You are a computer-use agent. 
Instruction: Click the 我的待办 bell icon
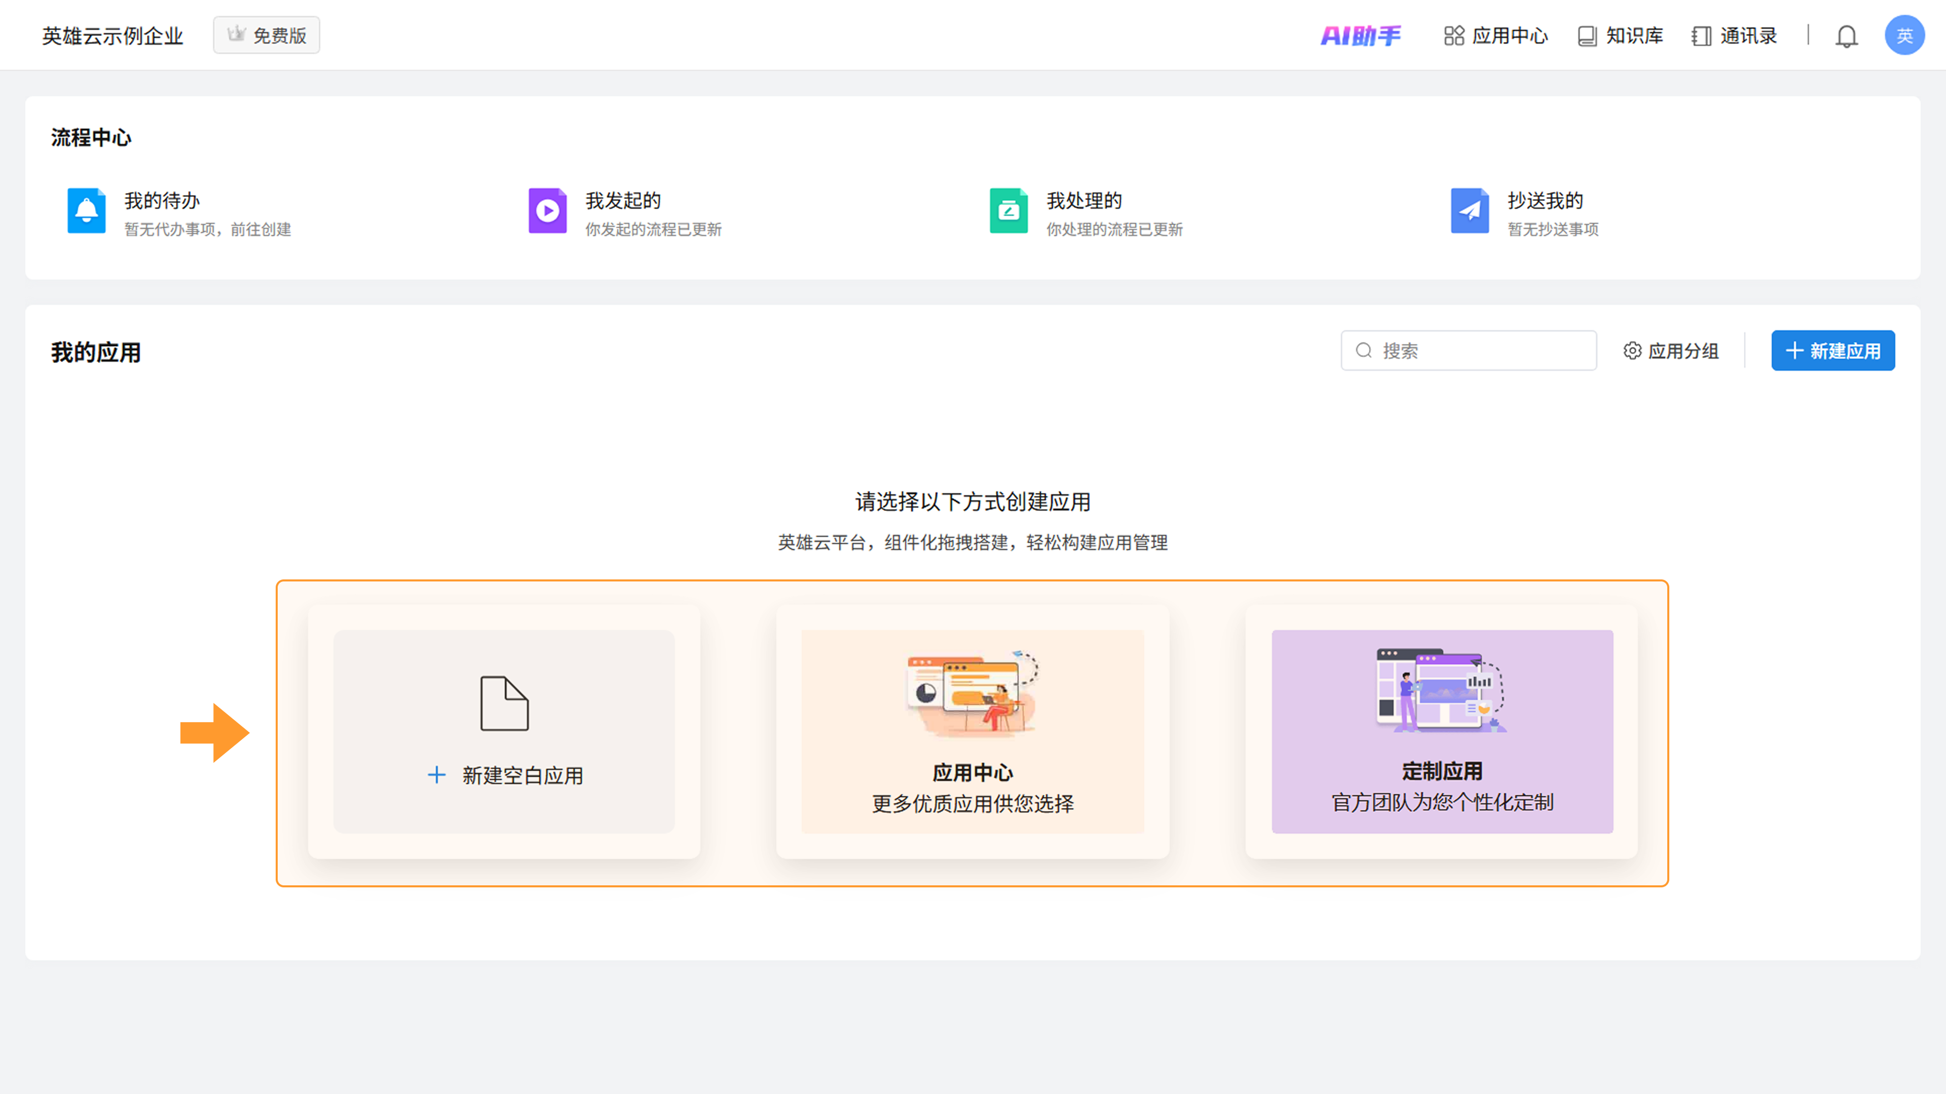(x=86, y=211)
